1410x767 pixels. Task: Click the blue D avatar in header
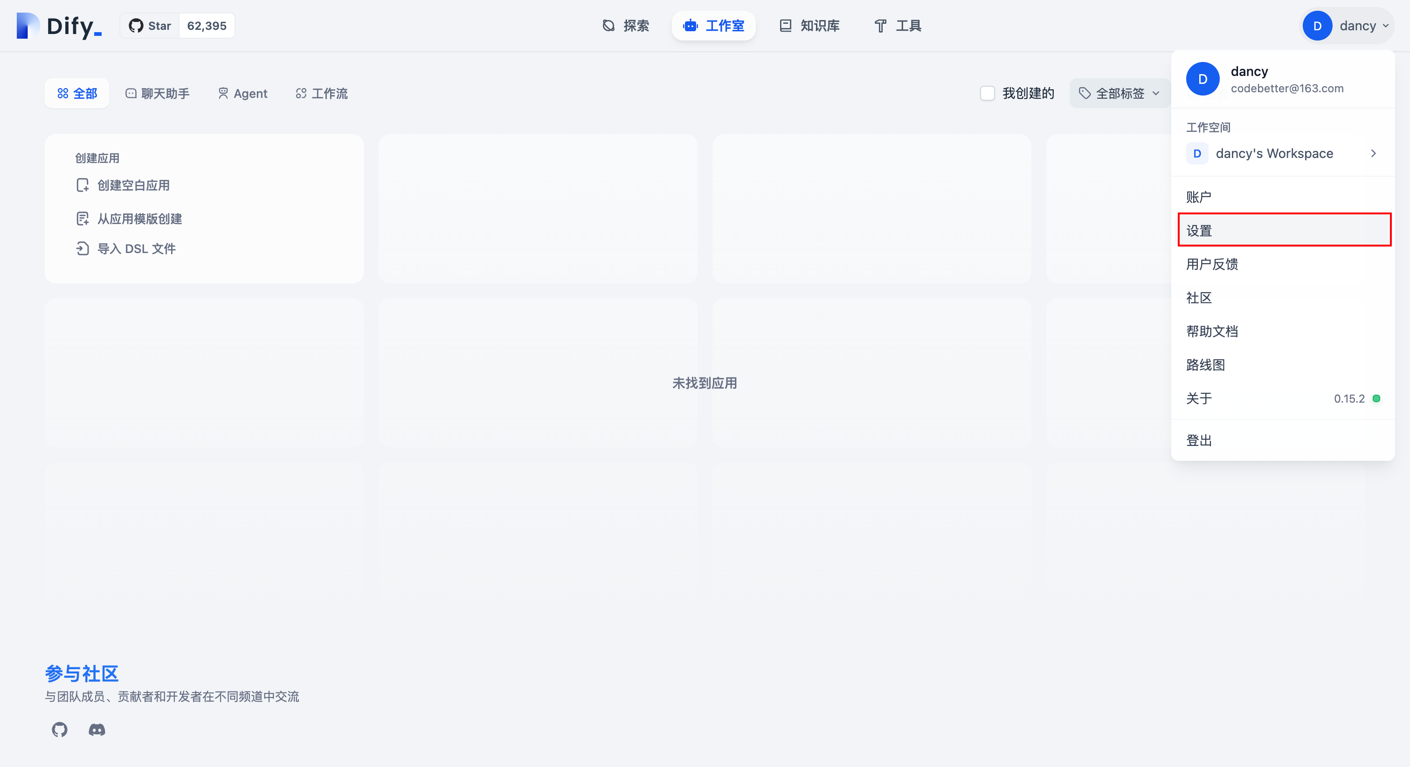[x=1317, y=26]
